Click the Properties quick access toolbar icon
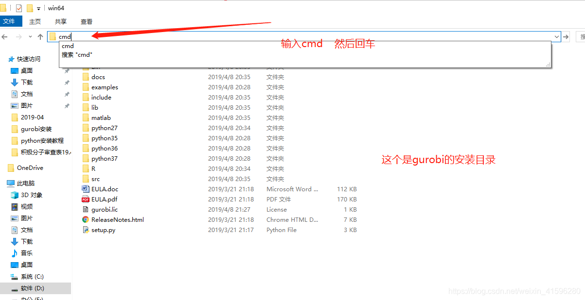 coord(19,8)
